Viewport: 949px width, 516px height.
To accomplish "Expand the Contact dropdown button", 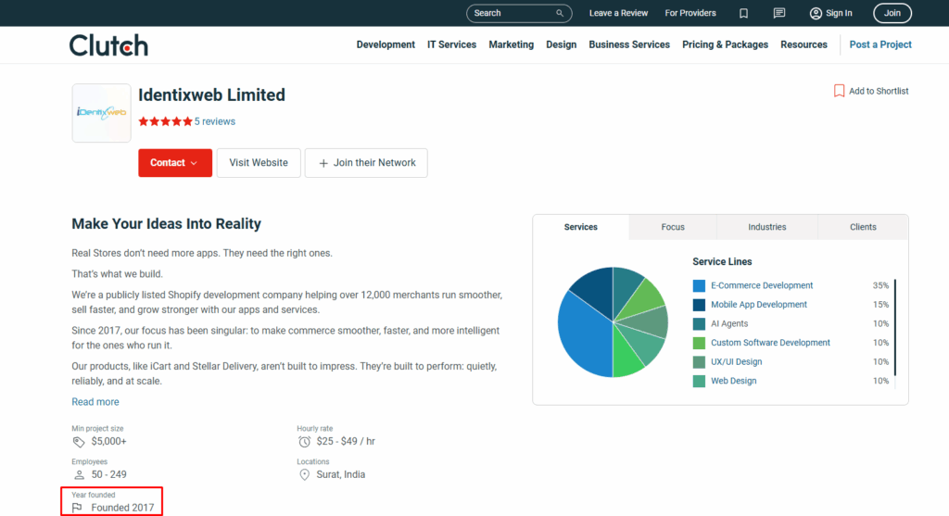I will 175,163.
